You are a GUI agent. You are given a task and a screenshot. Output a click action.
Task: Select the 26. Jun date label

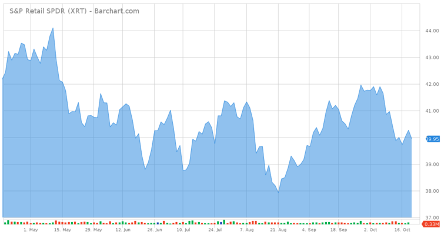[154, 230]
